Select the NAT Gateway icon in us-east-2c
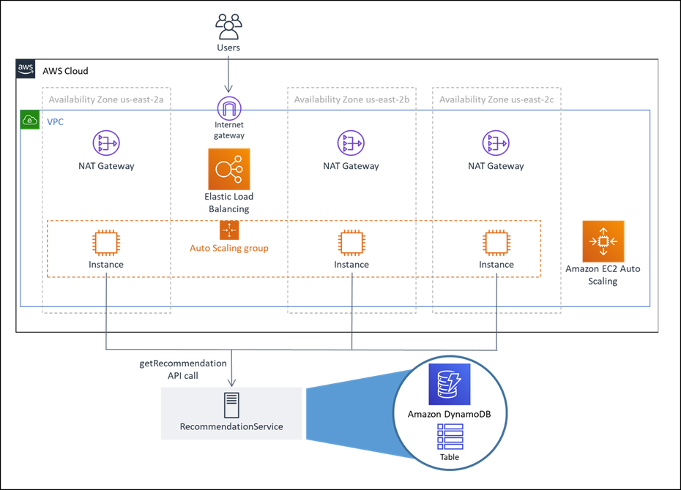Viewport: 681px width, 490px height. [x=496, y=143]
